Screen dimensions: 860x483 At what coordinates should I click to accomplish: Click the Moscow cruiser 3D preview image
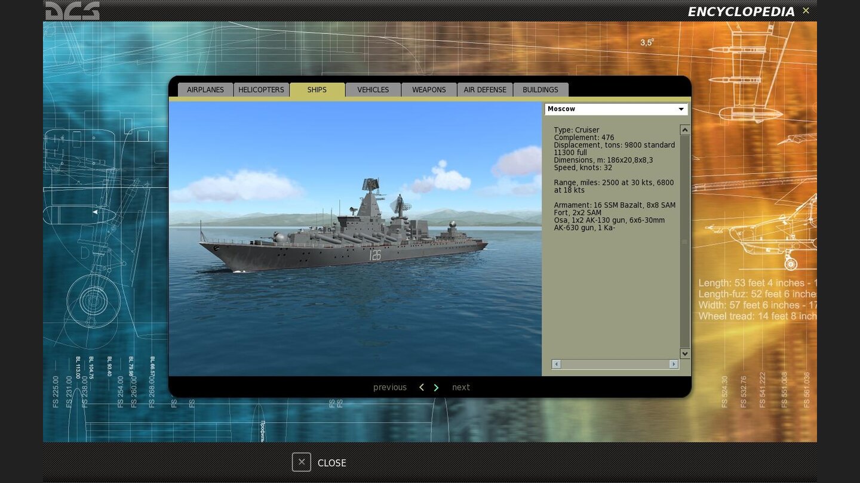(355, 239)
